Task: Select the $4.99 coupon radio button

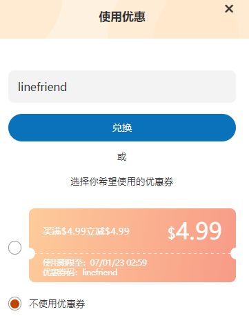Action: click(15, 248)
